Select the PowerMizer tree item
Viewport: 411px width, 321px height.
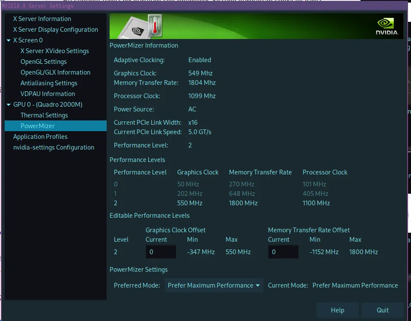point(56,126)
